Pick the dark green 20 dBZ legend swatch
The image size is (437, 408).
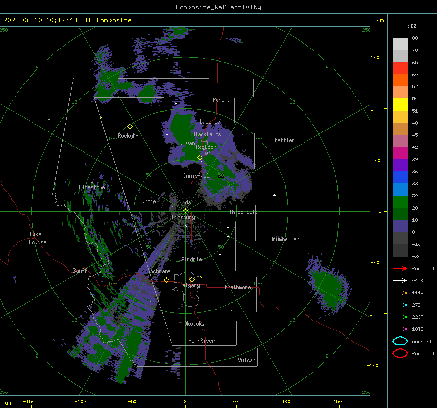(x=400, y=213)
